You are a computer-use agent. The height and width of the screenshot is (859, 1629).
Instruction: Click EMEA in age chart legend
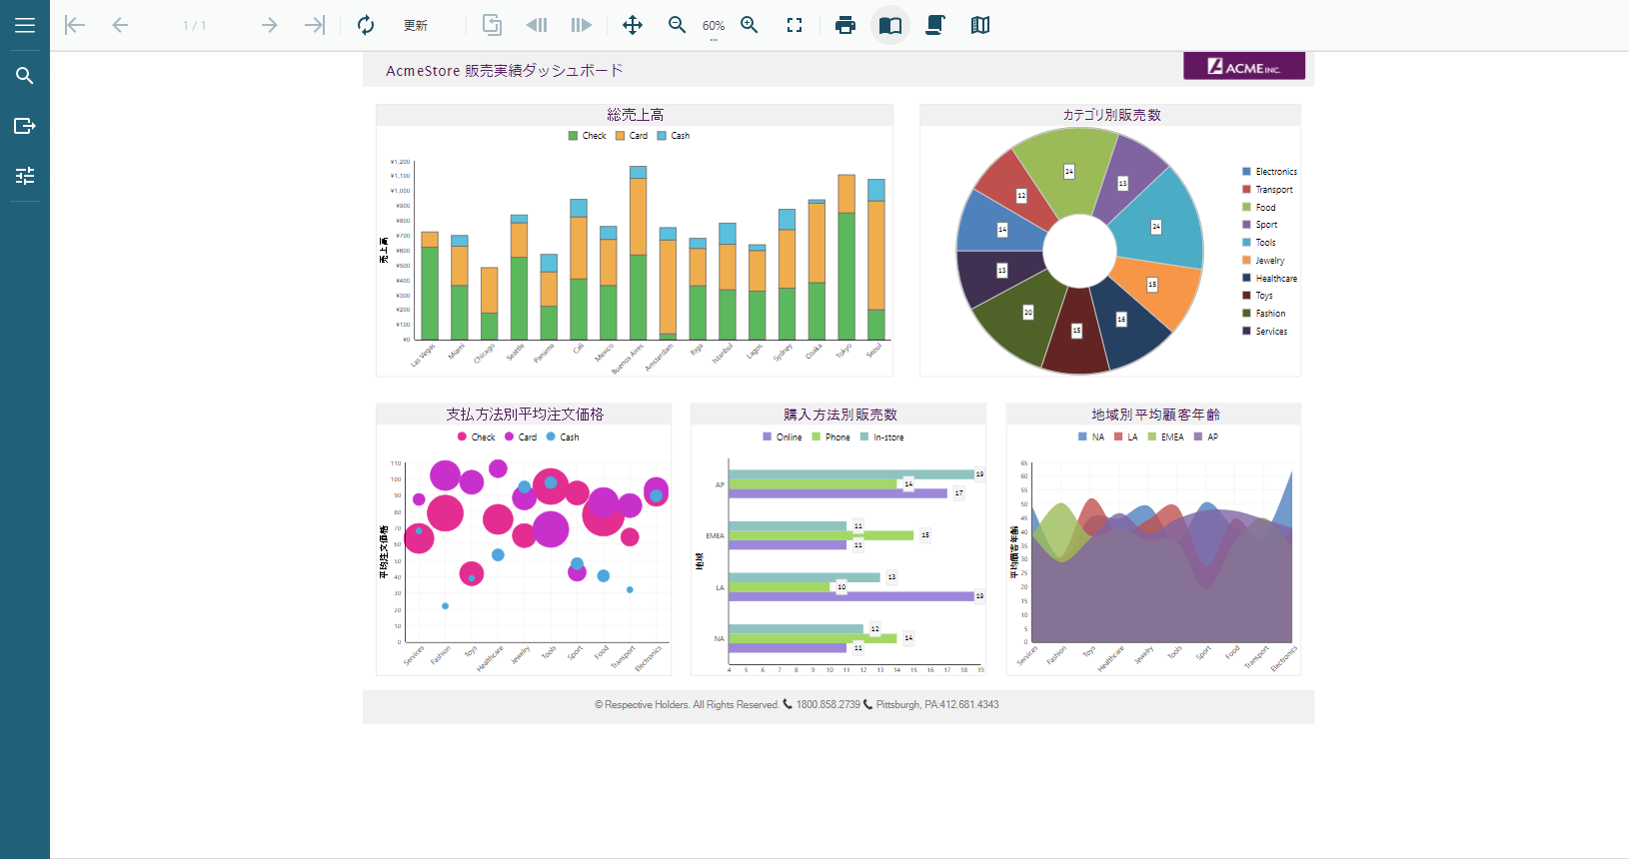point(1172,437)
